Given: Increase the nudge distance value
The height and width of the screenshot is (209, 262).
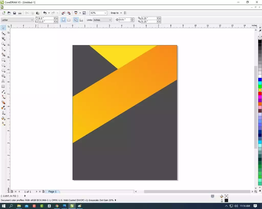Looking at the screenshot, I should 132,19.
